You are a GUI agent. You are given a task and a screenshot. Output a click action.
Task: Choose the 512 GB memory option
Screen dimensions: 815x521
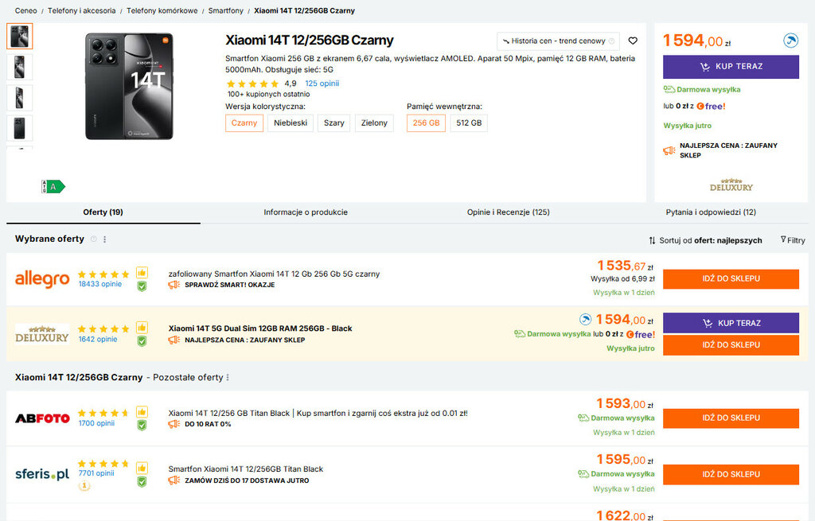[x=469, y=123]
